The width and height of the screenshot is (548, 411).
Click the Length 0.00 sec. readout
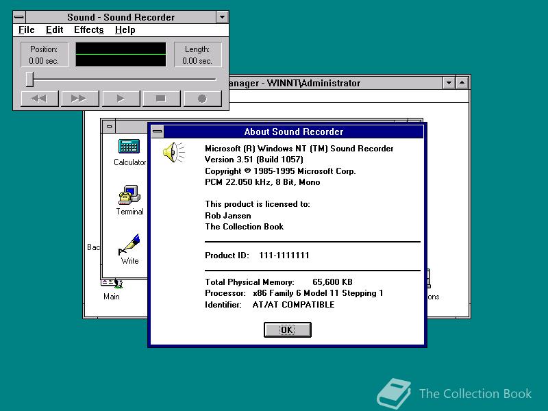click(197, 55)
